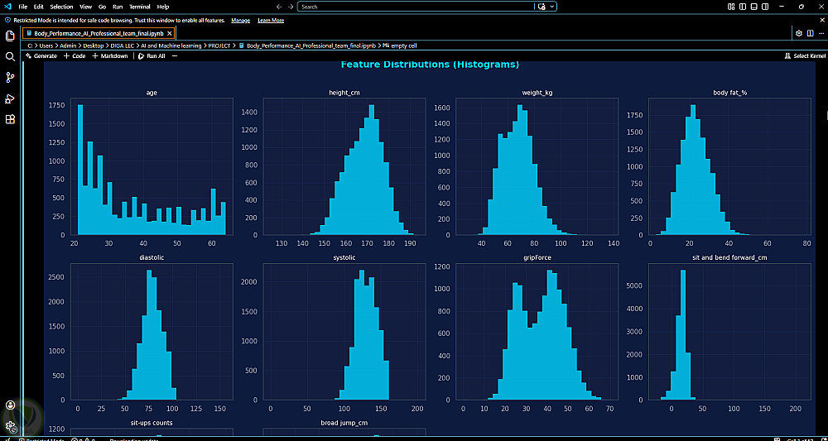Click the command center Search field
Screen dimensions: 828x441
click(x=416, y=7)
